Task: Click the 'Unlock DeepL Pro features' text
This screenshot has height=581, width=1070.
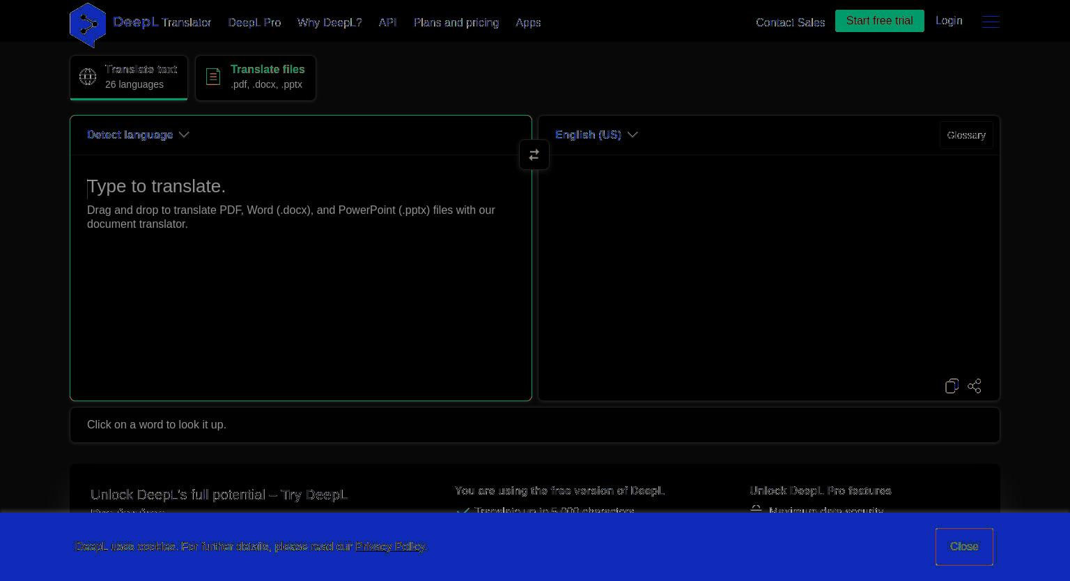Action: [821, 490]
